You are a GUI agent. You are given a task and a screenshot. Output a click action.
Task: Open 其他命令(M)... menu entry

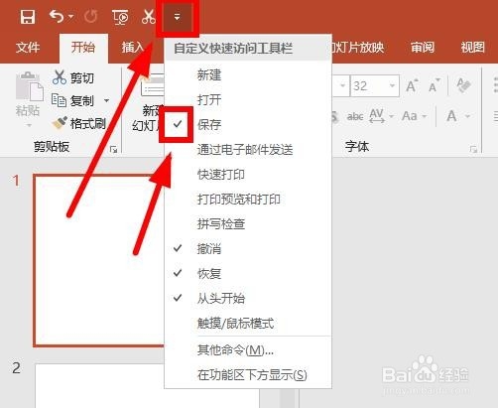[x=248, y=349]
